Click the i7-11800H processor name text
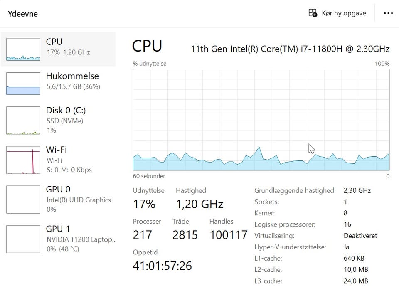 [x=290, y=49]
